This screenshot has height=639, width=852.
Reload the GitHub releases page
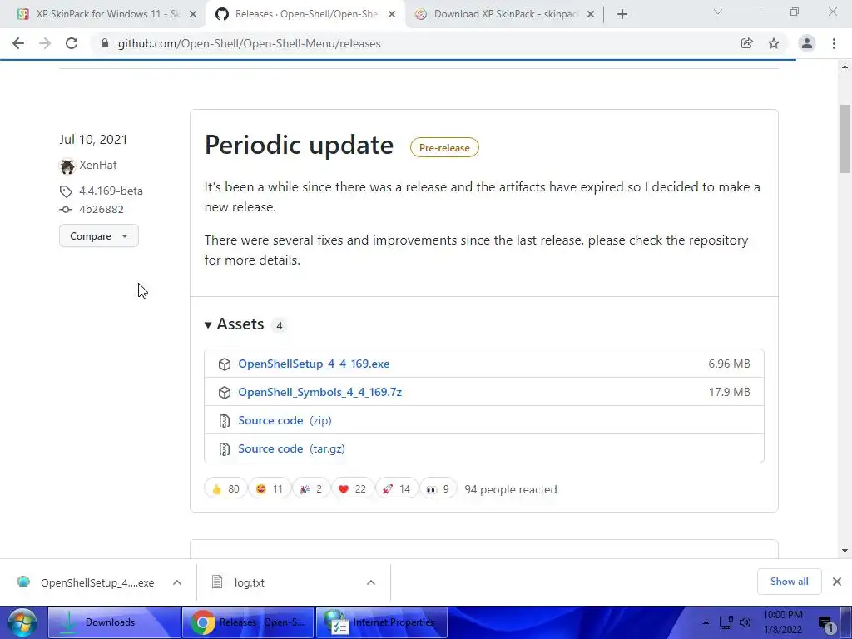72,43
